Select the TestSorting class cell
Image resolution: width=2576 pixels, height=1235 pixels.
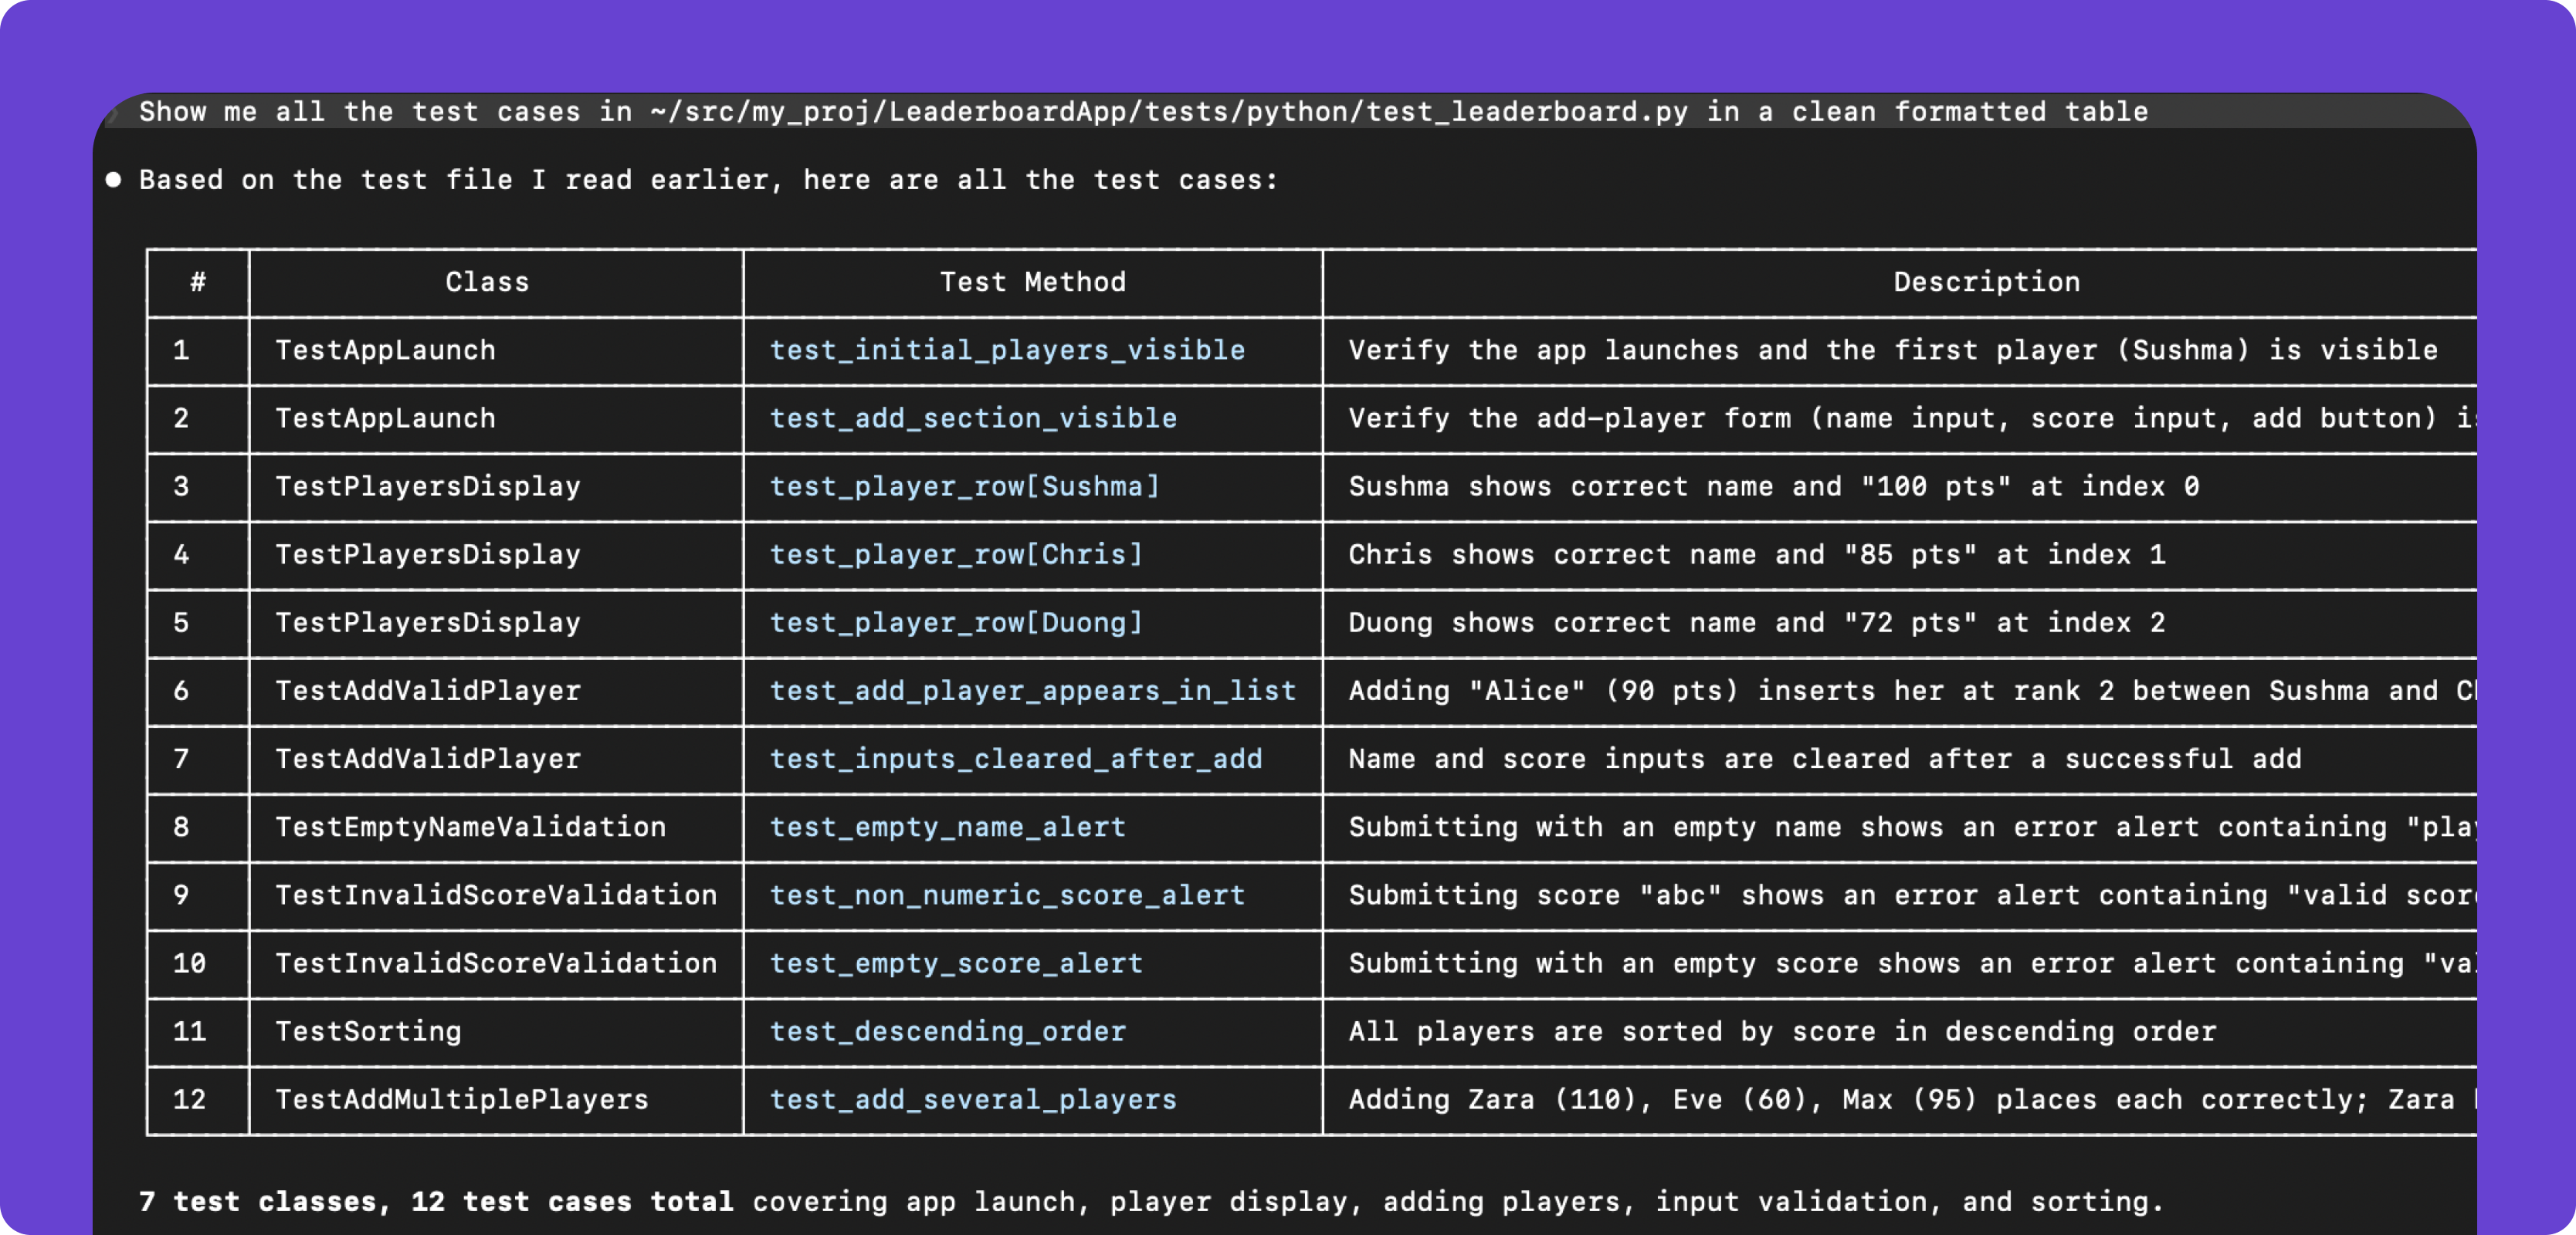pyautogui.click(x=369, y=1031)
